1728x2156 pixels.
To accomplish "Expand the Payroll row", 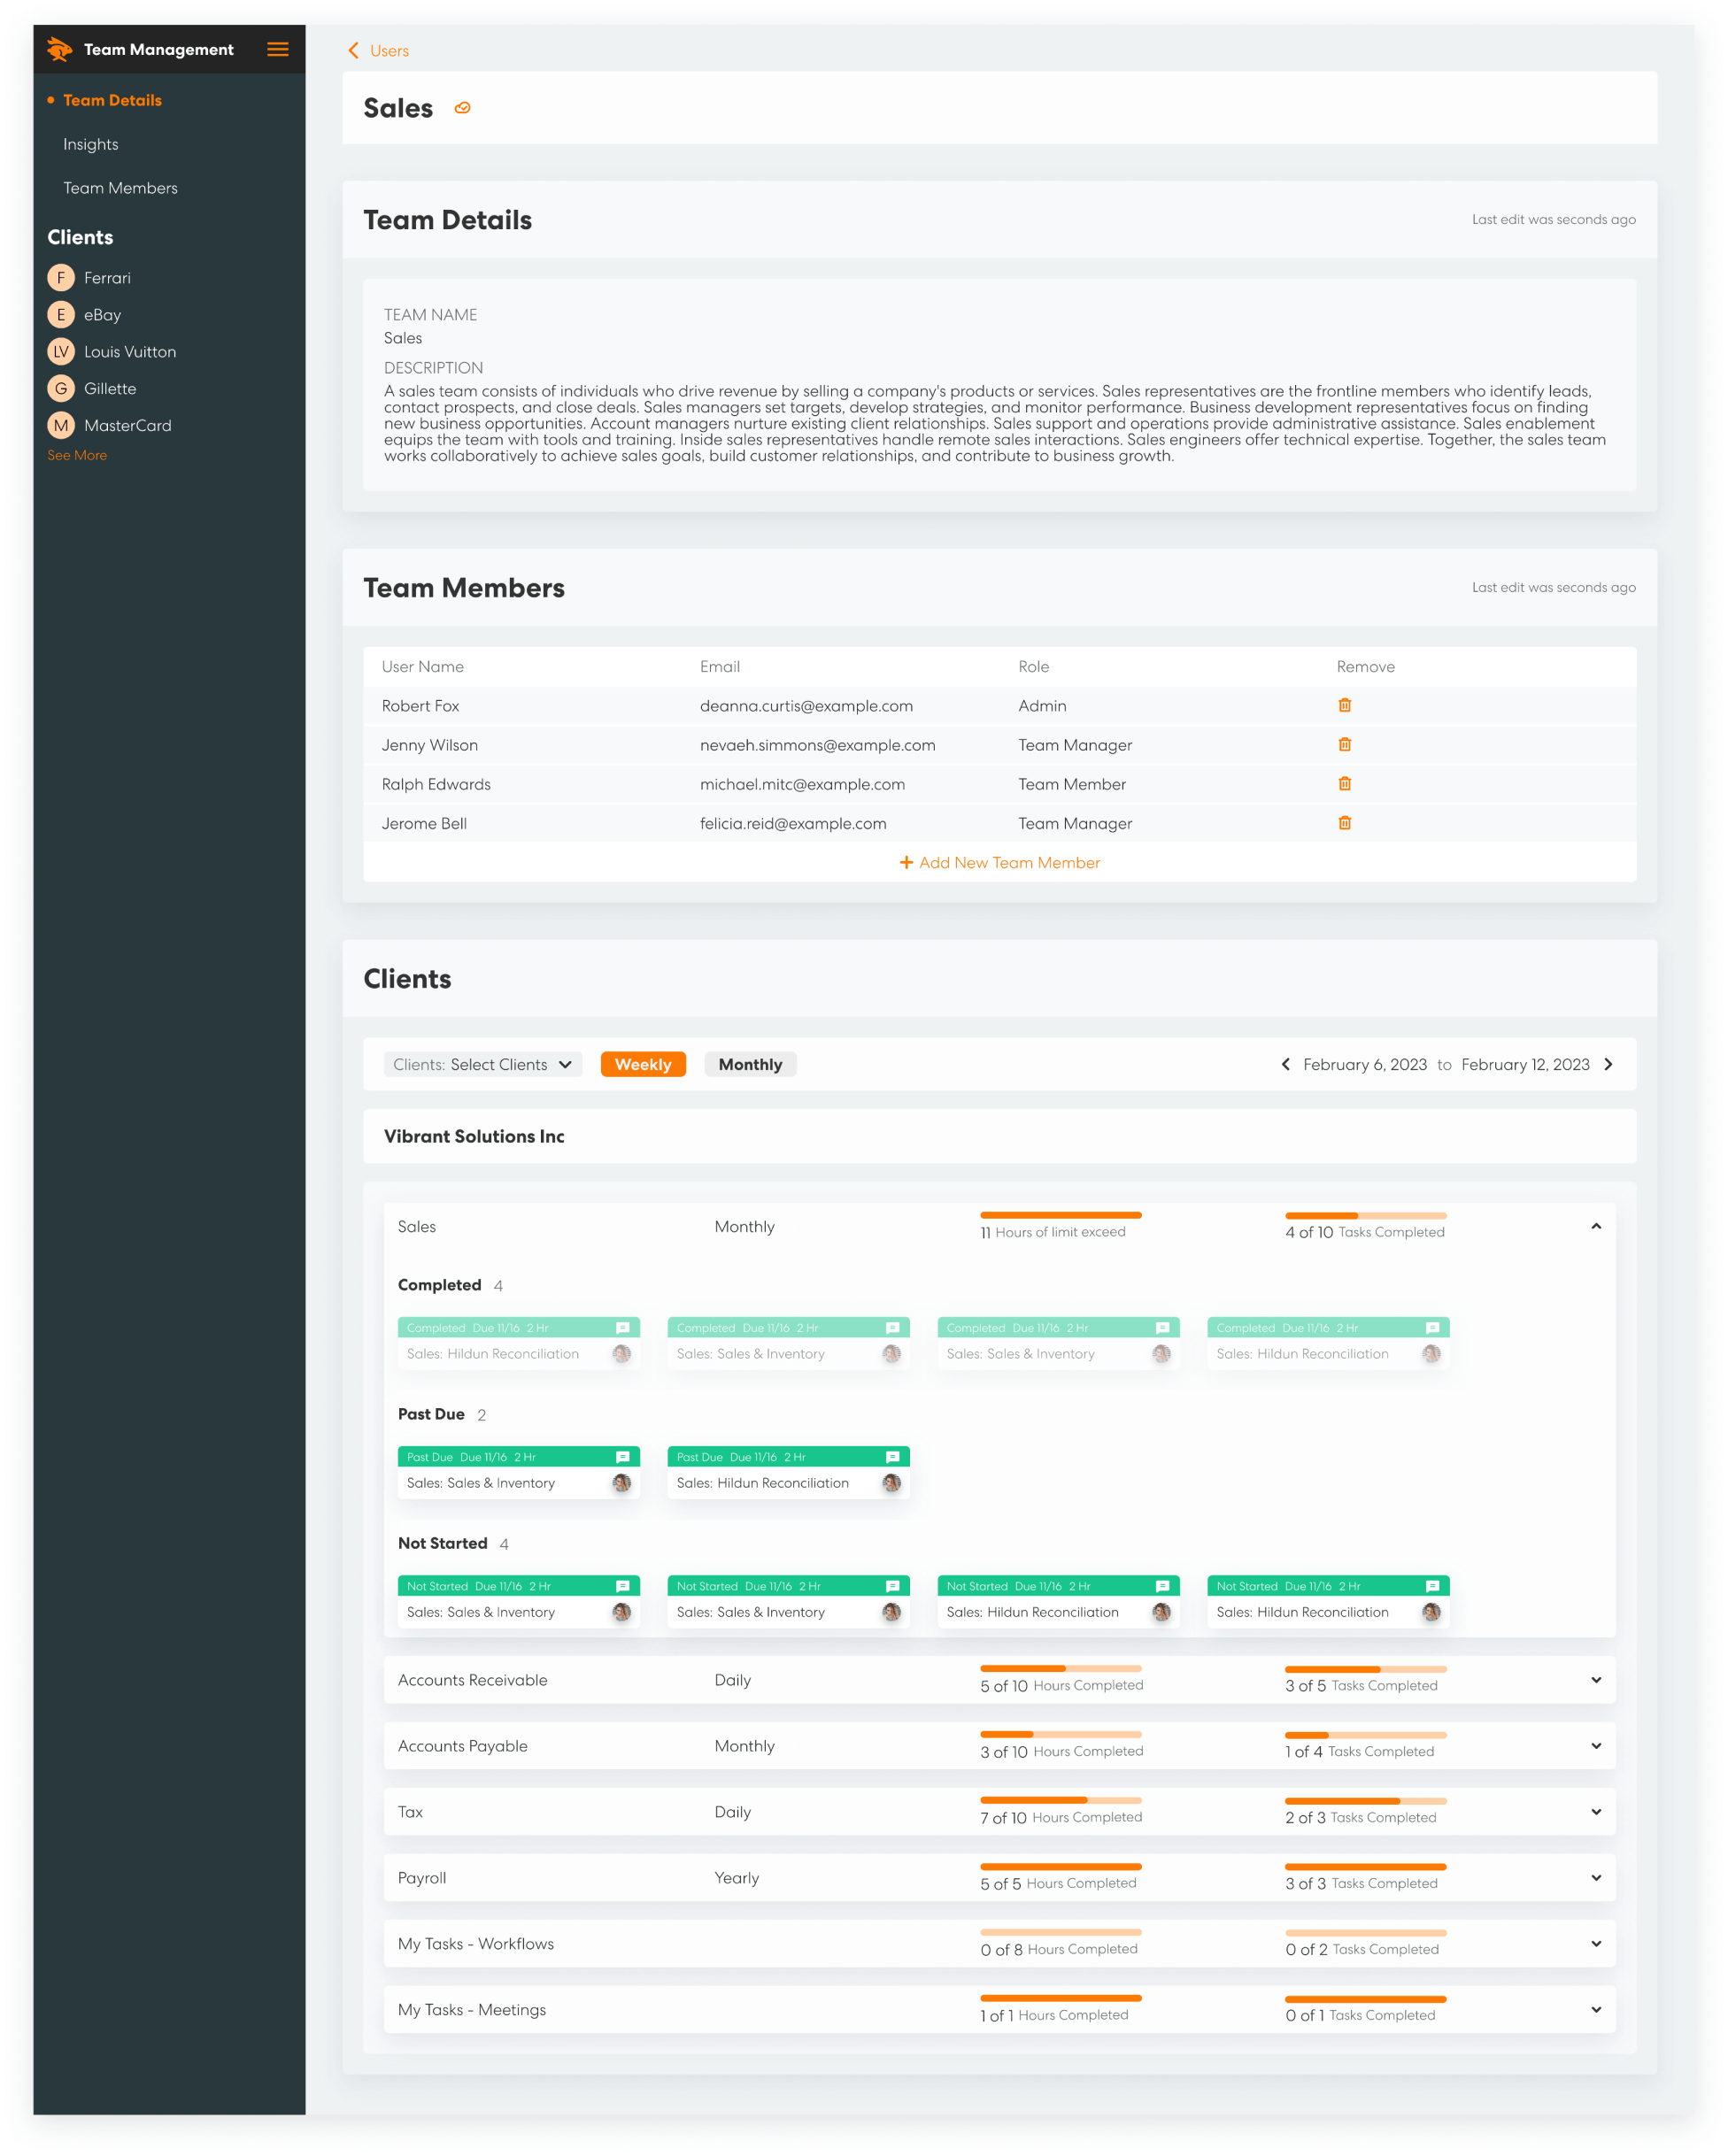I will [1596, 1878].
